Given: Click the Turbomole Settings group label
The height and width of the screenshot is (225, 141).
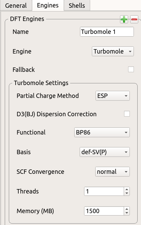Looking at the screenshot, I should 41,83.
